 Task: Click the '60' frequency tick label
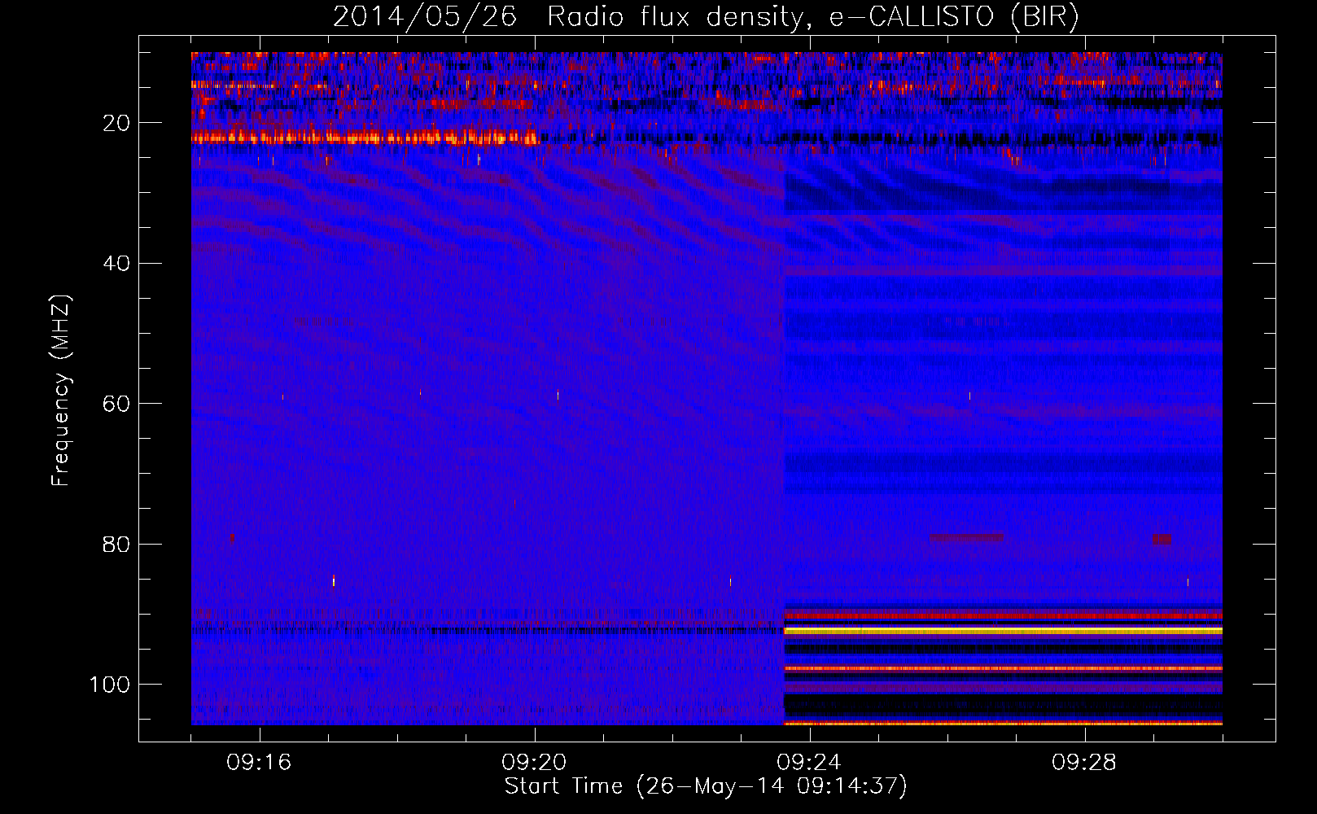tap(116, 404)
